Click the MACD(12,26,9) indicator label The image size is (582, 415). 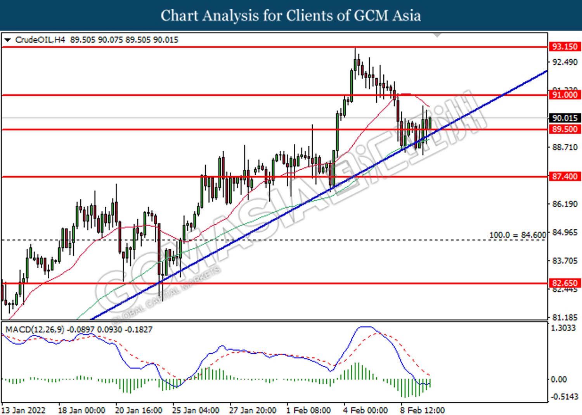point(35,329)
